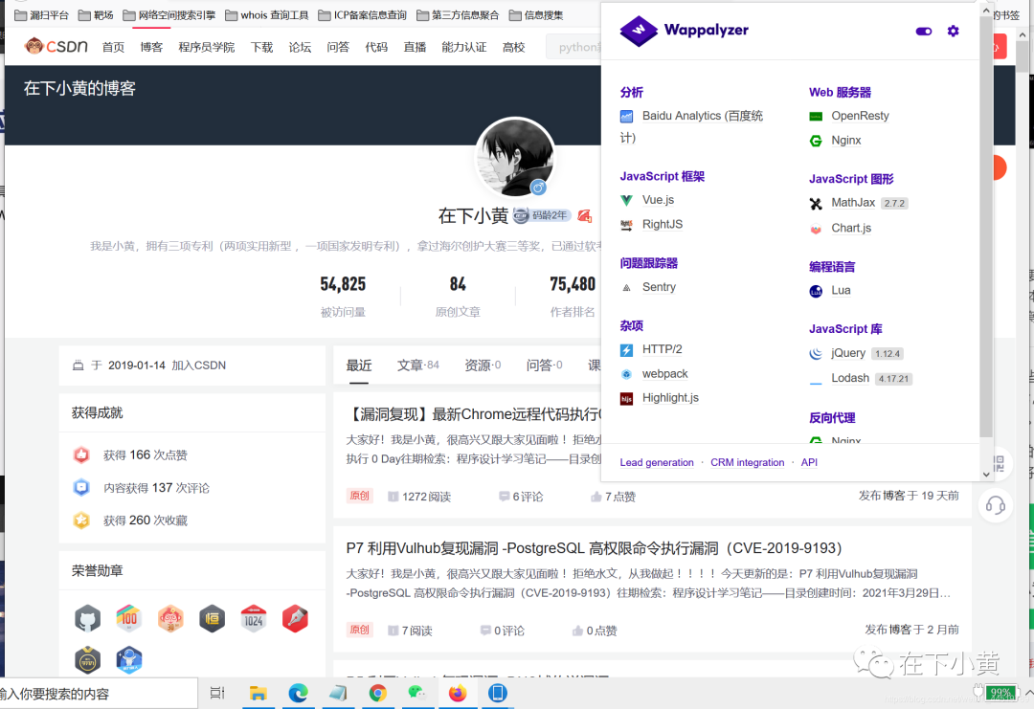Click the JavaScript 框架 category heading
Viewport: 1034px width, 709px height.
pos(663,177)
